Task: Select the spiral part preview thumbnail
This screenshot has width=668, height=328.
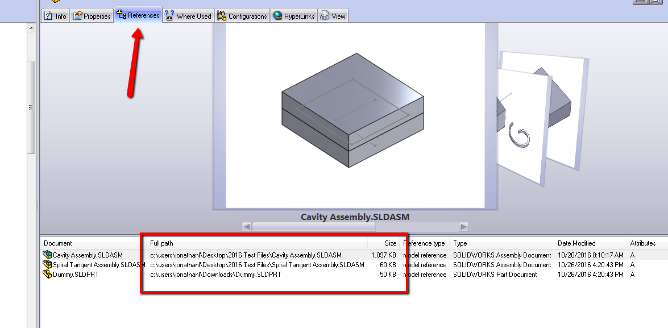Action: [522, 128]
